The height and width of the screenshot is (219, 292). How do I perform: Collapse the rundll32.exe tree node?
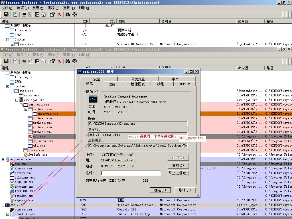[x=8, y=214]
